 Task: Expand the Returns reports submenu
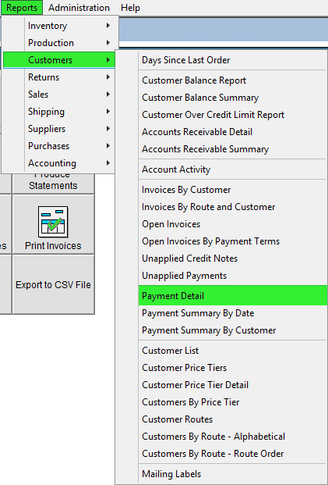coord(59,77)
